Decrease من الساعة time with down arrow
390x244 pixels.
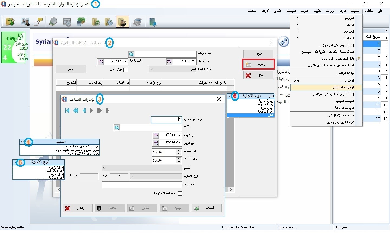[178, 154]
